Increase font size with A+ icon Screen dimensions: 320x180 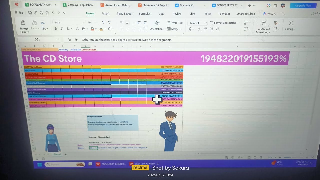pyautogui.click(x=103, y=22)
